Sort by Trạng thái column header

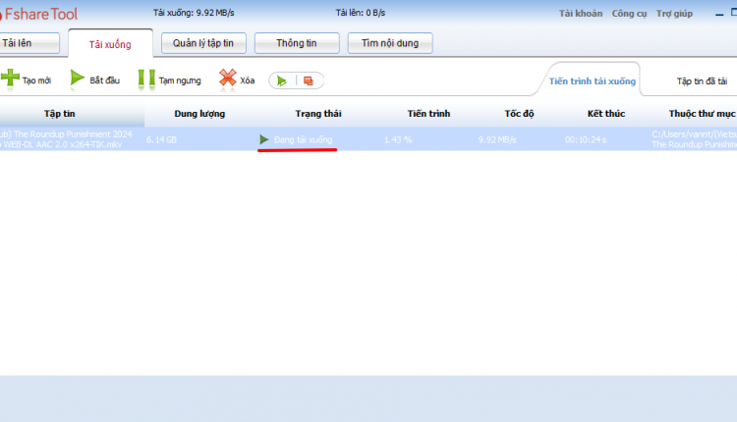[318, 114]
